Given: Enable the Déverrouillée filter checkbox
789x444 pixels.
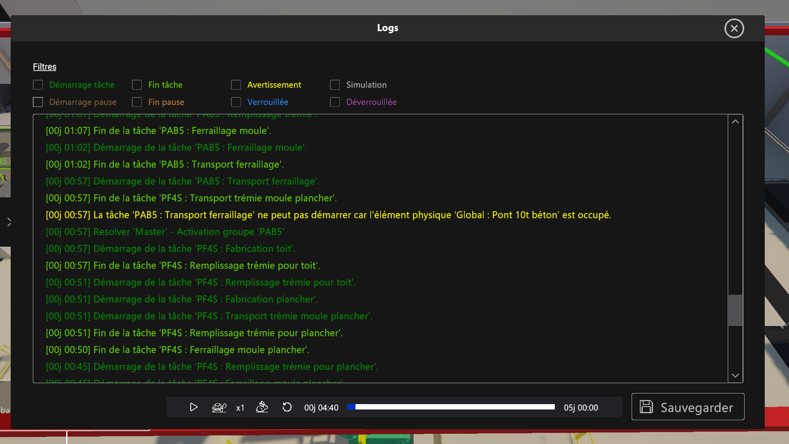Looking at the screenshot, I should pyautogui.click(x=335, y=102).
